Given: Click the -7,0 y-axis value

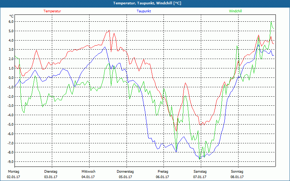Looking at the screenshot, I should point(11,143).
